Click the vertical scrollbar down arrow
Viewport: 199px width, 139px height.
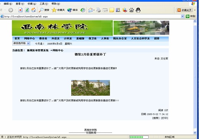(195, 133)
